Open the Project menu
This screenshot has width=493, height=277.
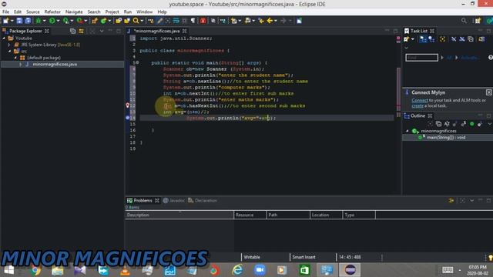(x=112, y=12)
